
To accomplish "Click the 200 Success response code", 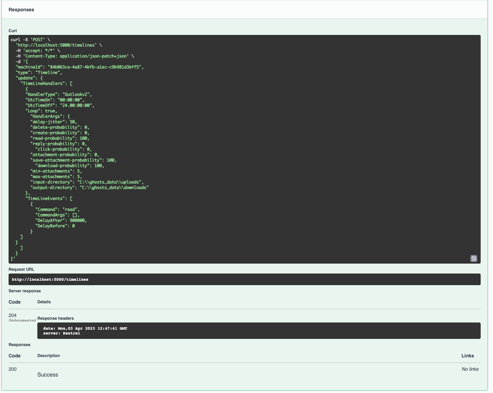I will pos(12,369).
